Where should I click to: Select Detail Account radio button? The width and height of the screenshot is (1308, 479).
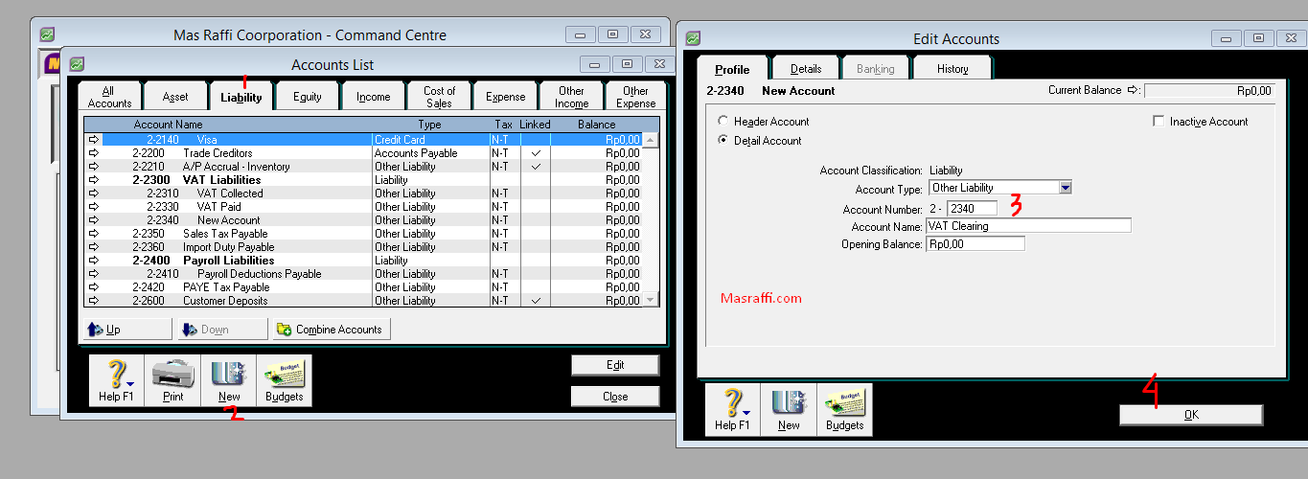coord(723,141)
